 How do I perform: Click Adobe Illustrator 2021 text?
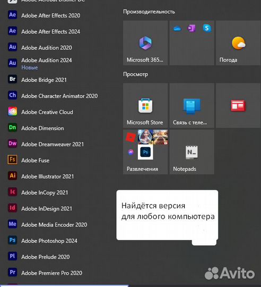tap(48, 176)
